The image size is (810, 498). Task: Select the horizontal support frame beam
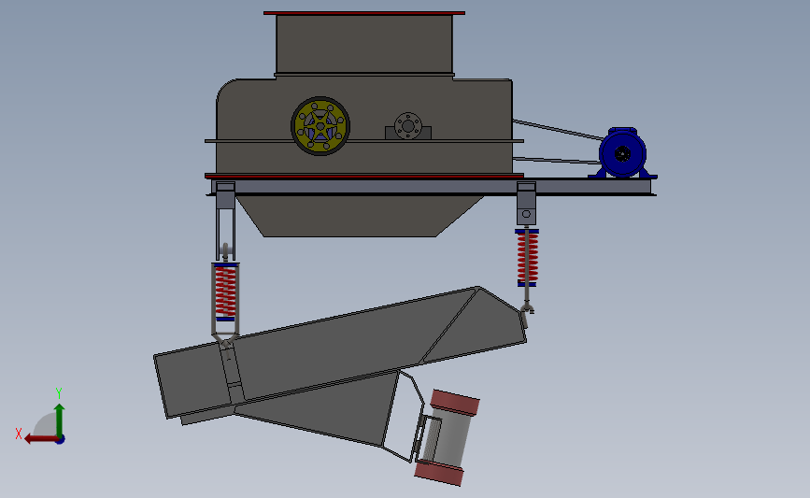coord(432,187)
